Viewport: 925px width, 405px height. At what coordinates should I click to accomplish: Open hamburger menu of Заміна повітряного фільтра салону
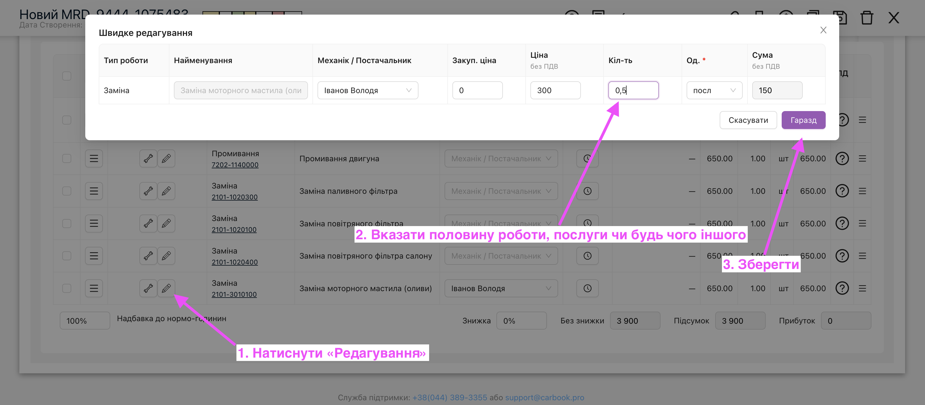(x=94, y=256)
